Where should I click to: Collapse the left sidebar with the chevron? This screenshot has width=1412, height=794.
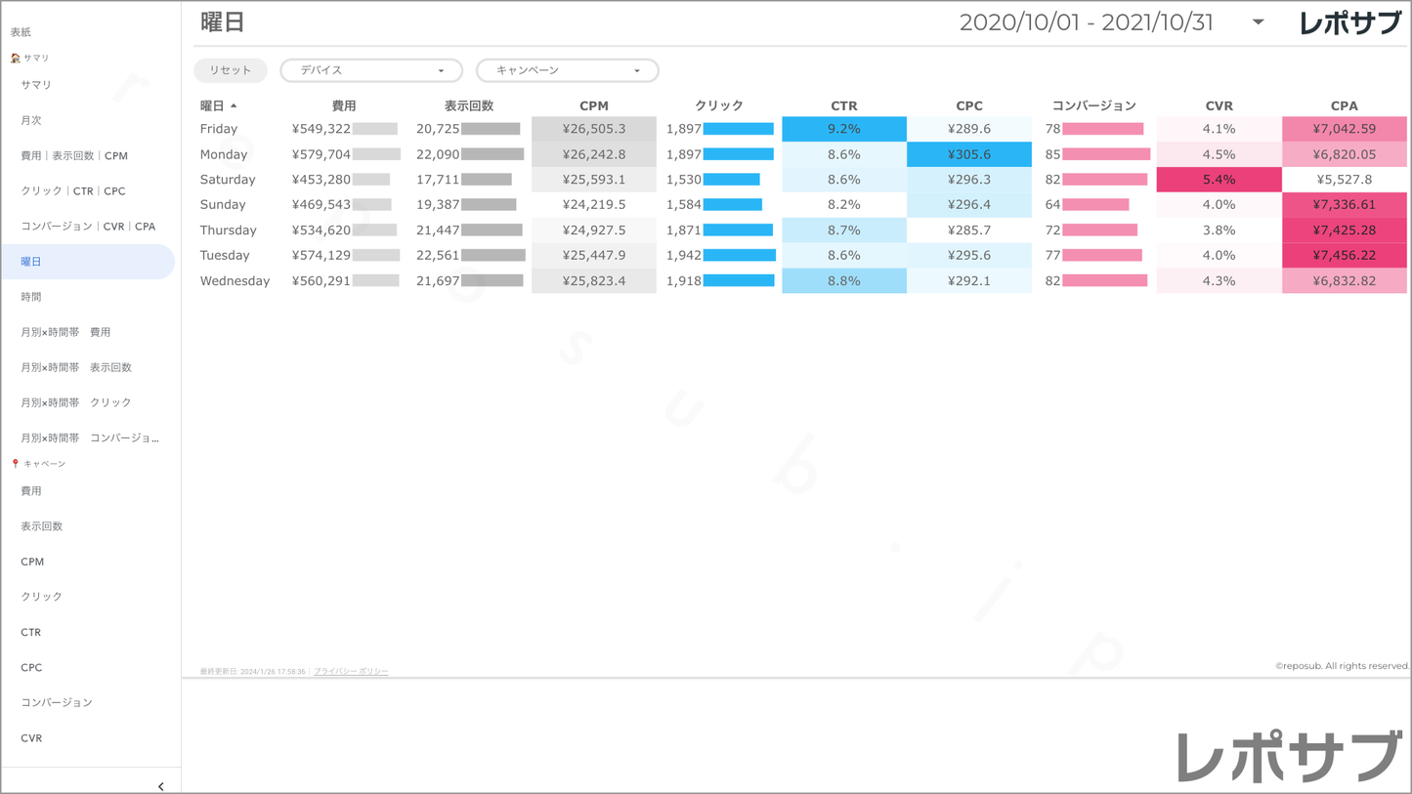pyautogui.click(x=160, y=786)
